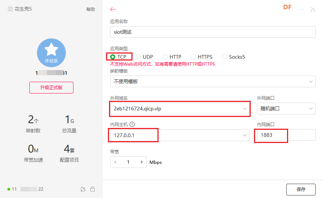Viewport: 323px width, 198px height.
Task: Click the star avatar labeled 体验版
Action: pos(51,53)
